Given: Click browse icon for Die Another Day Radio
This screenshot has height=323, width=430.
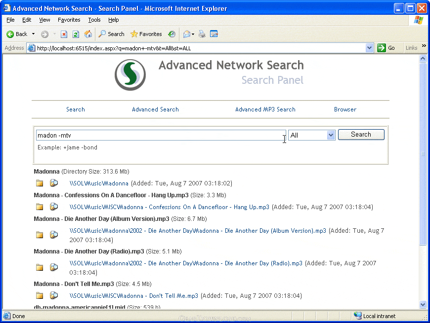Looking at the screenshot, I should 54,267.
